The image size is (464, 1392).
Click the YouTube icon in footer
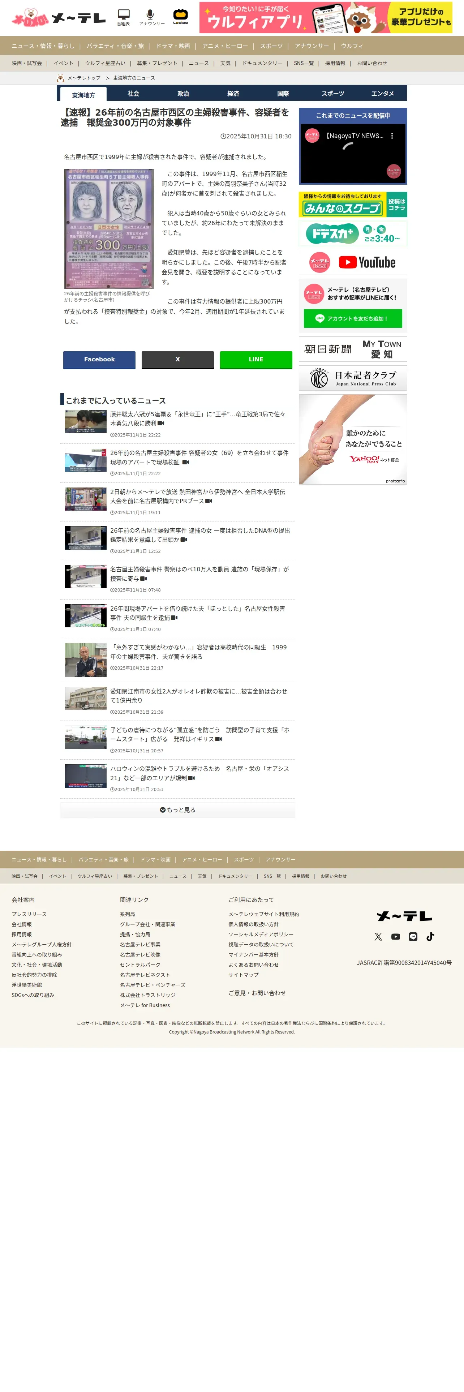pyautogui.click(x=395, y=936)
